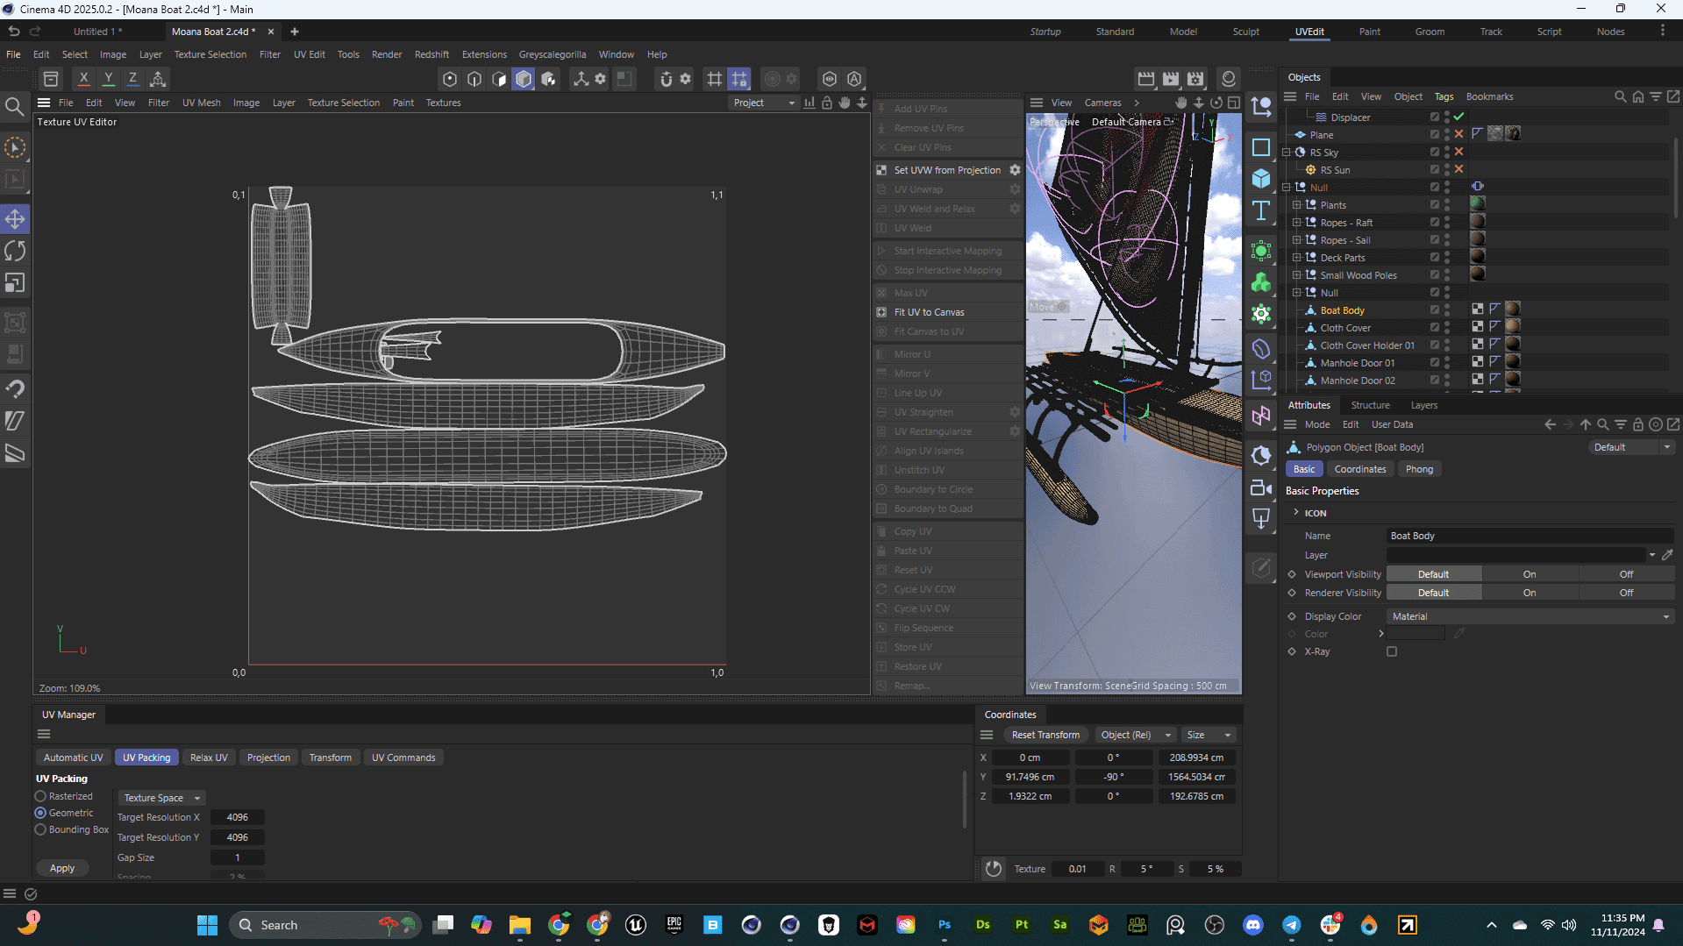Click the Color swatch in Basic Properties

(1416, 634)
